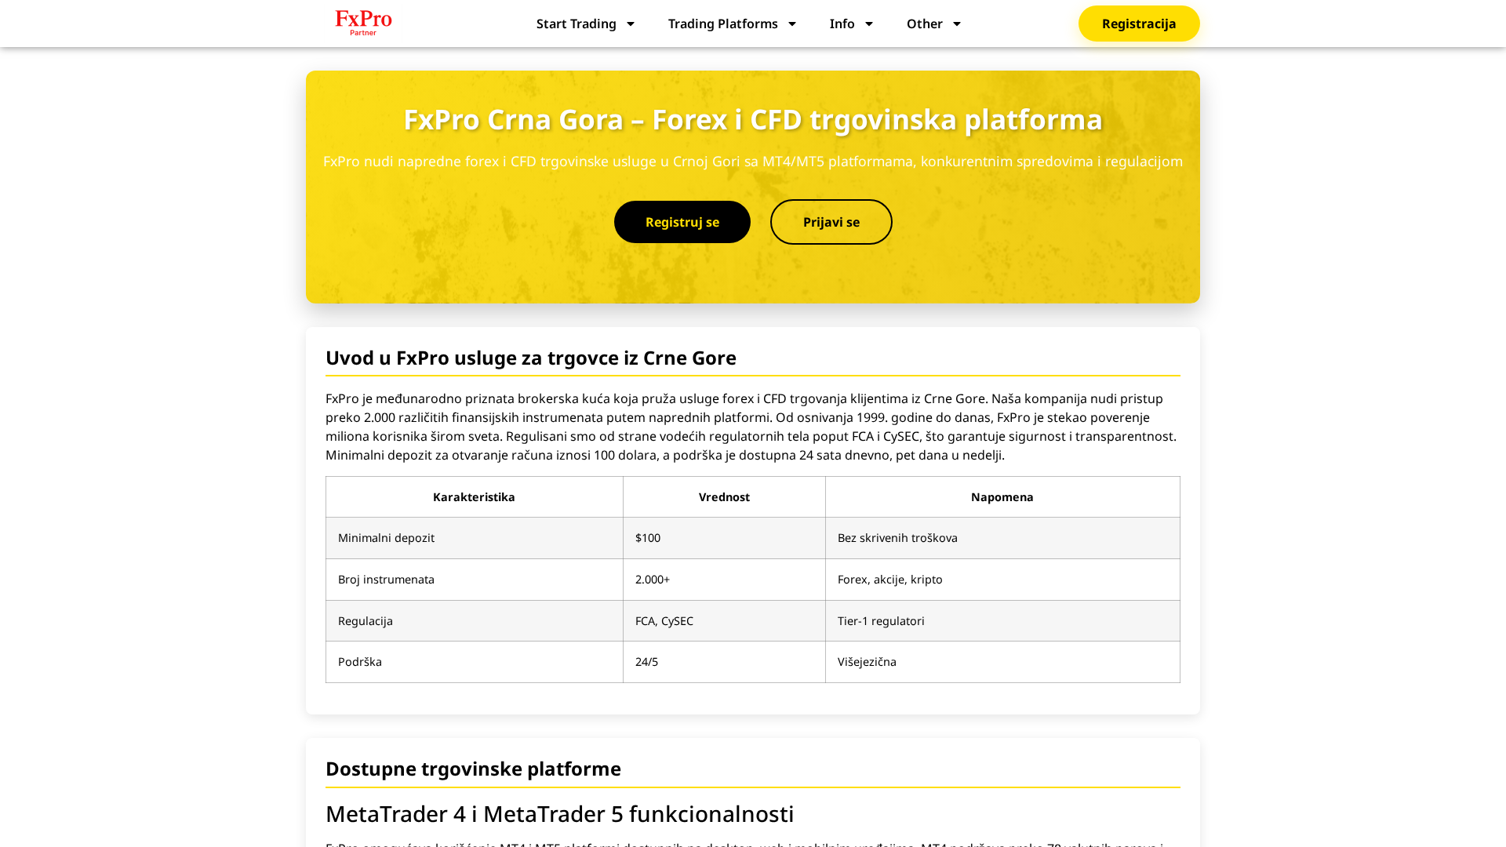
Task: Select the Bez skrivenih troškova cell
Action: (x=1002, y=538)
